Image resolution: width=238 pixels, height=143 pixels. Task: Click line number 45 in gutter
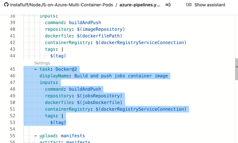click(x=13, y=69)
